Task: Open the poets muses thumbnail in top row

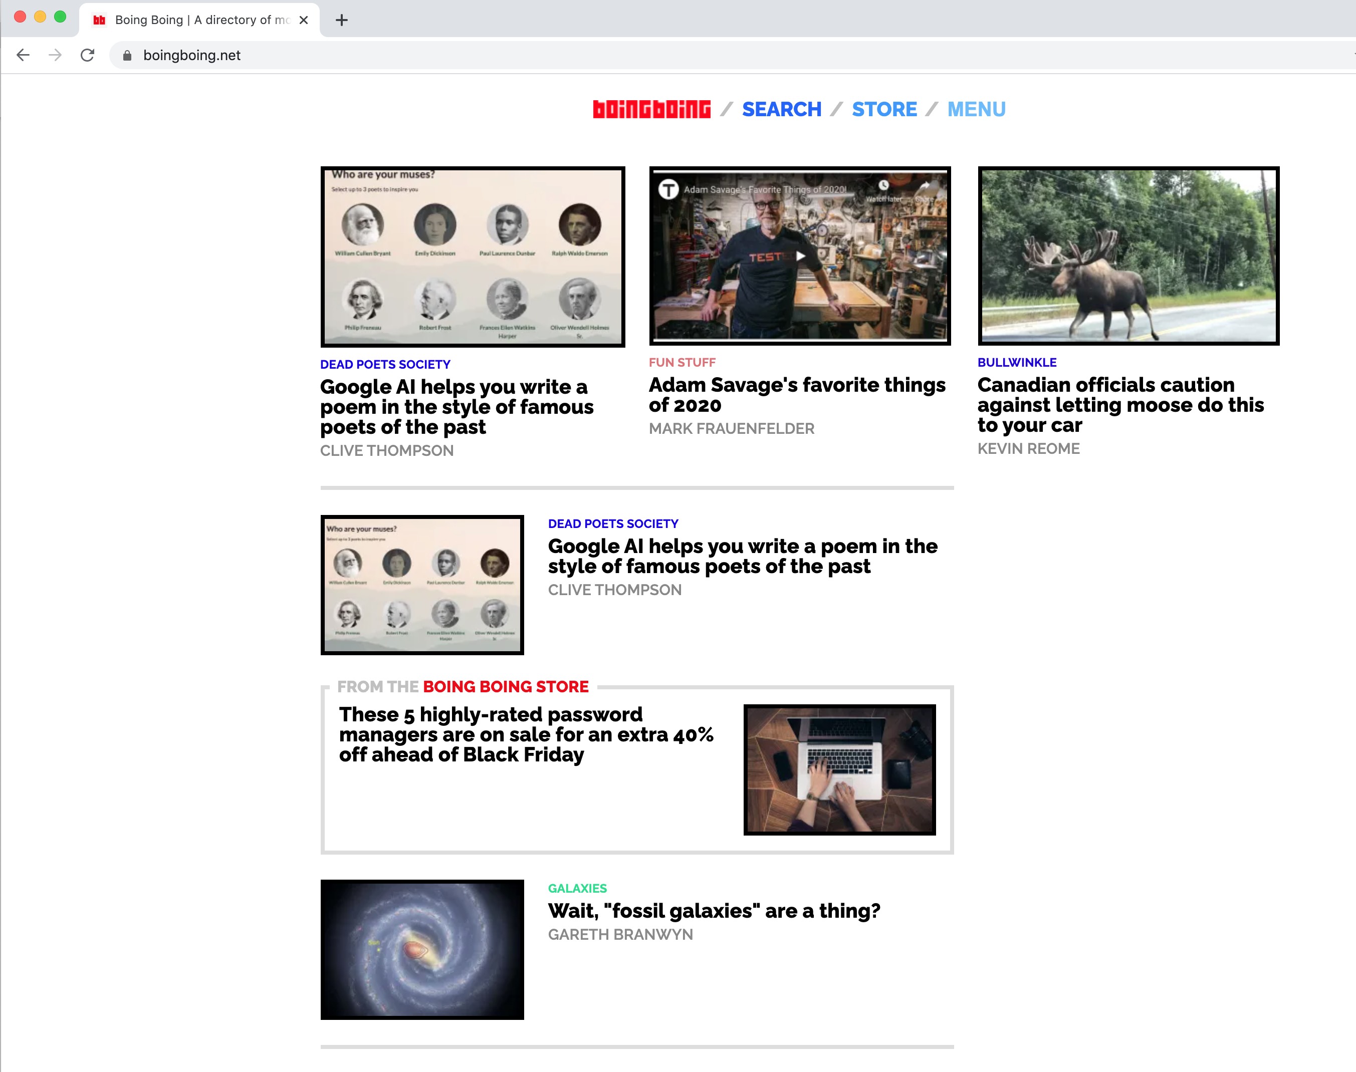Action: [x=473, y=256]
